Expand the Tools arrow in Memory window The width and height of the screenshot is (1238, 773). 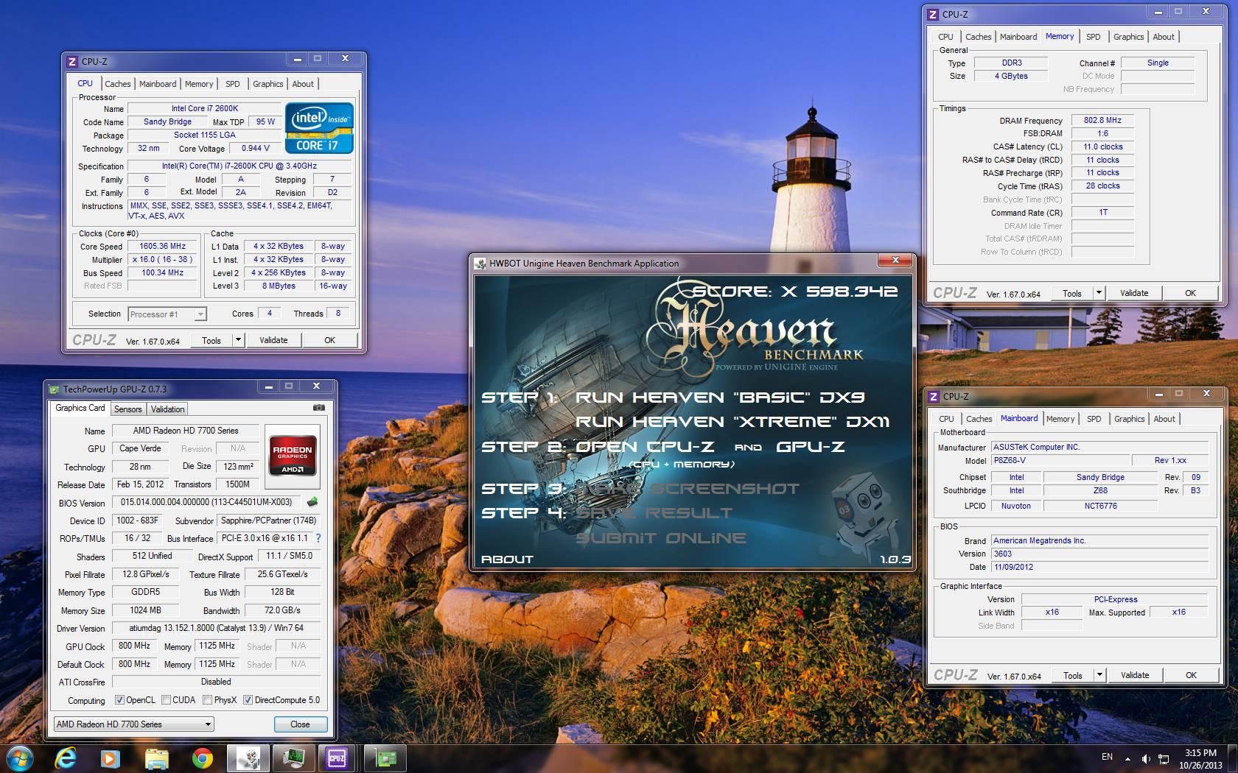1098,293
